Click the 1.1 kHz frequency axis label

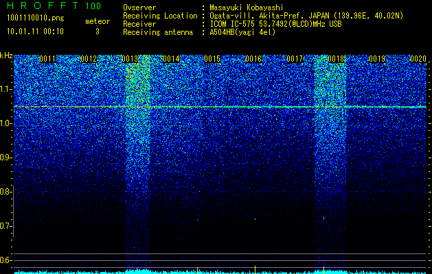(x=5, y=89)
